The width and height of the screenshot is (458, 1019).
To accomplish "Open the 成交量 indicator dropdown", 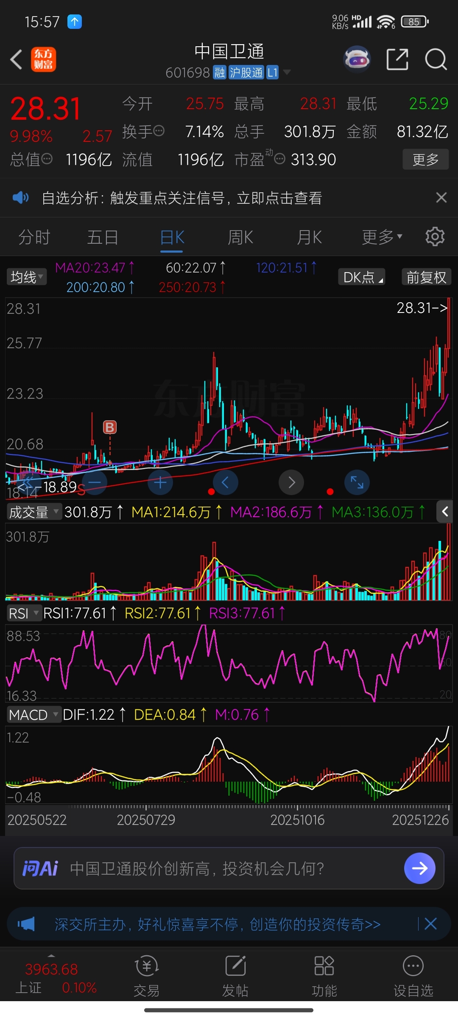I will point(34,512).
